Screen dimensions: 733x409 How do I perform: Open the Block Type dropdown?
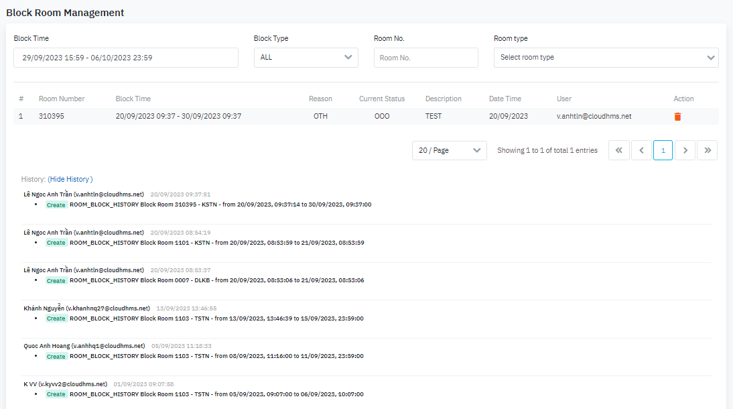(x=306, y=58)
